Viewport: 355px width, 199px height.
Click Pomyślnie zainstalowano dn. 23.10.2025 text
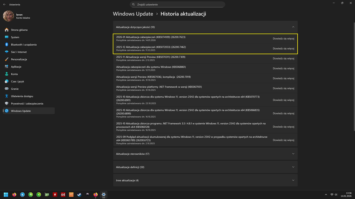coord(136,103)
